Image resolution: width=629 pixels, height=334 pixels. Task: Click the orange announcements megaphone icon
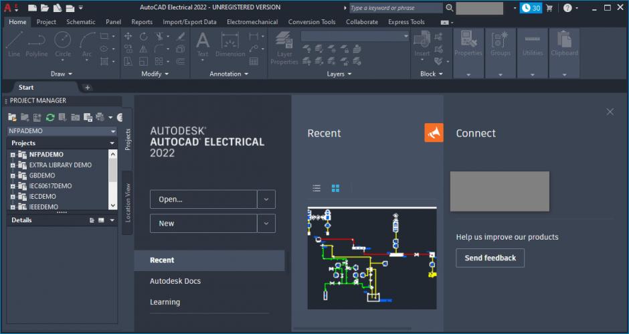coord(434,133)
